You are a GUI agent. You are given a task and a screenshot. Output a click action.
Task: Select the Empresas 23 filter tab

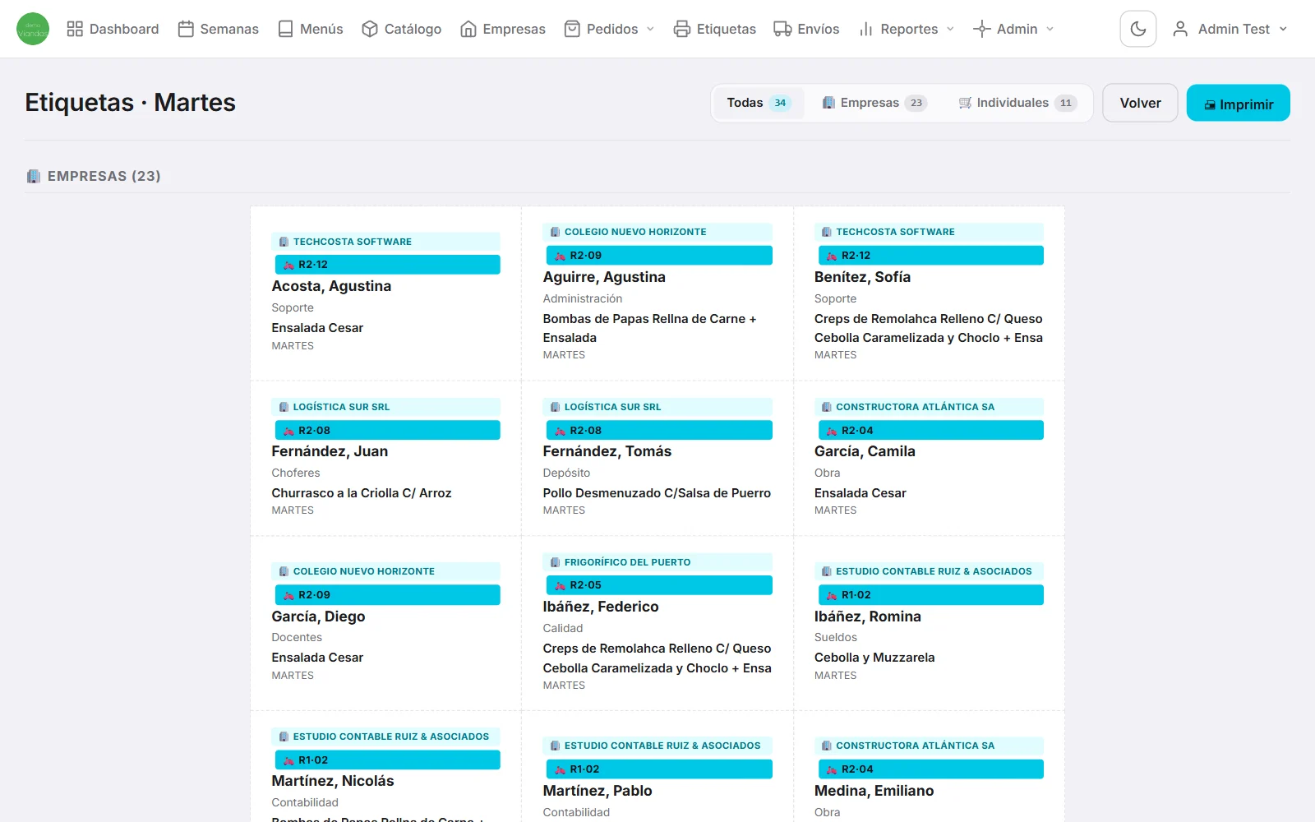pyautogui.click(x=874, y=103)
